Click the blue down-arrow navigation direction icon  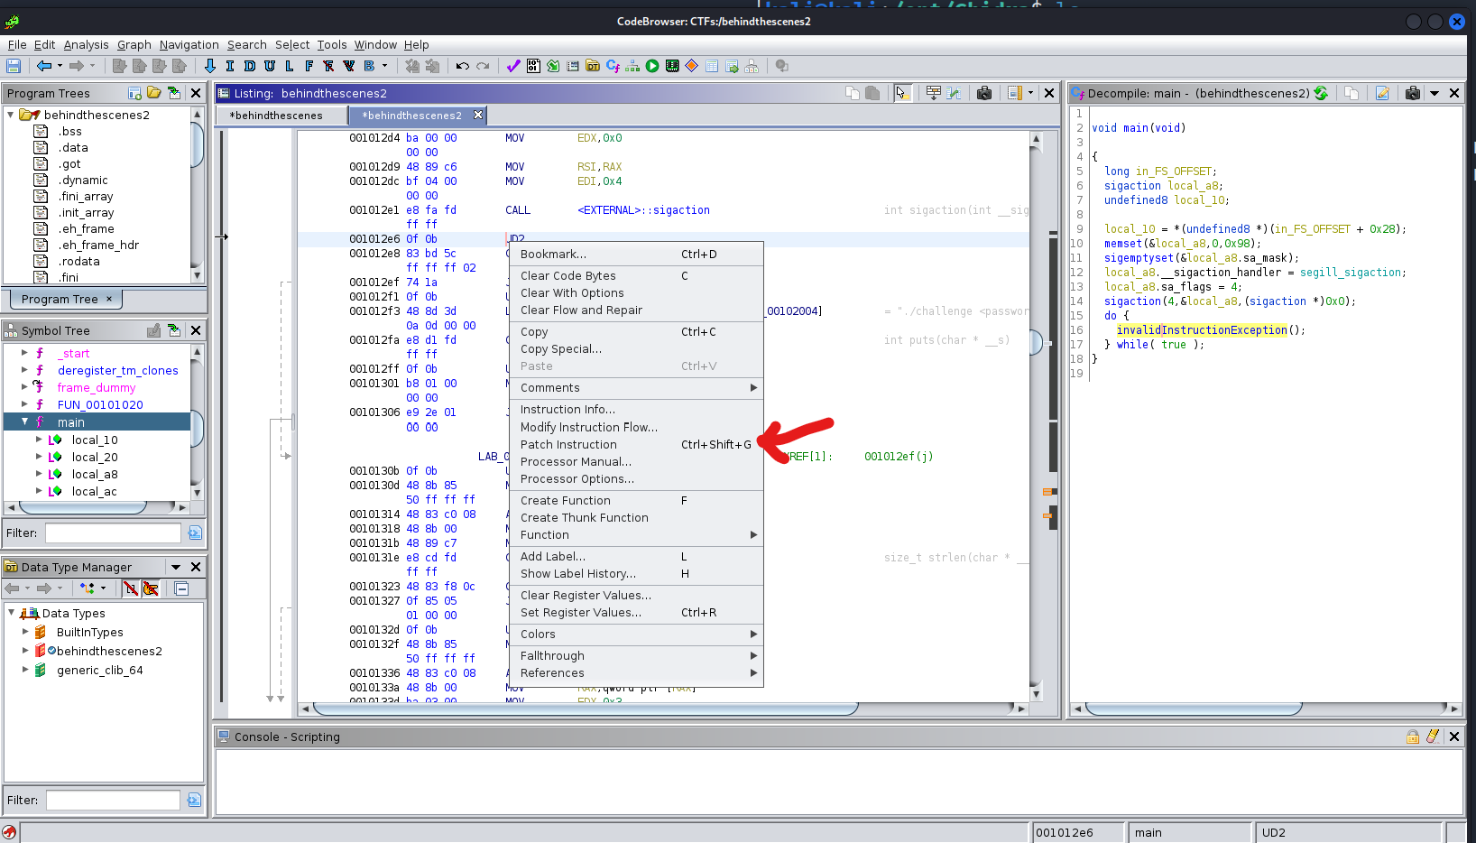coord(210,66)
